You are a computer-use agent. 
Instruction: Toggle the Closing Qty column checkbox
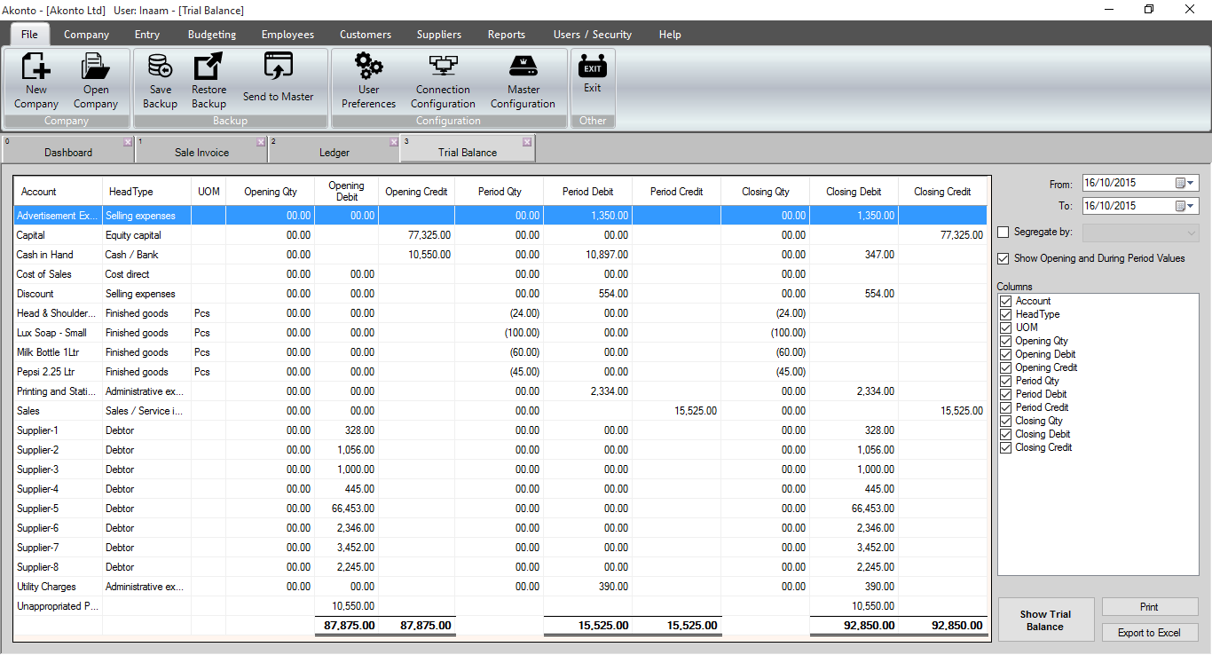coord(1005,421)
